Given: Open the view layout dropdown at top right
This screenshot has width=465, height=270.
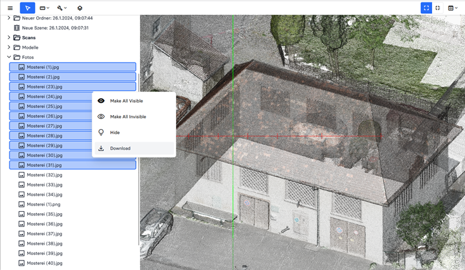Looking at the screenshot, I should (x=452, y=8).
